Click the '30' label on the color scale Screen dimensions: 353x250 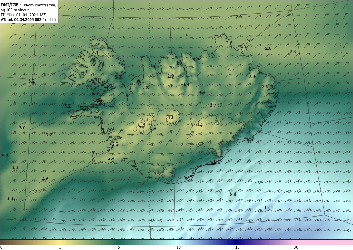coord(296,247)
